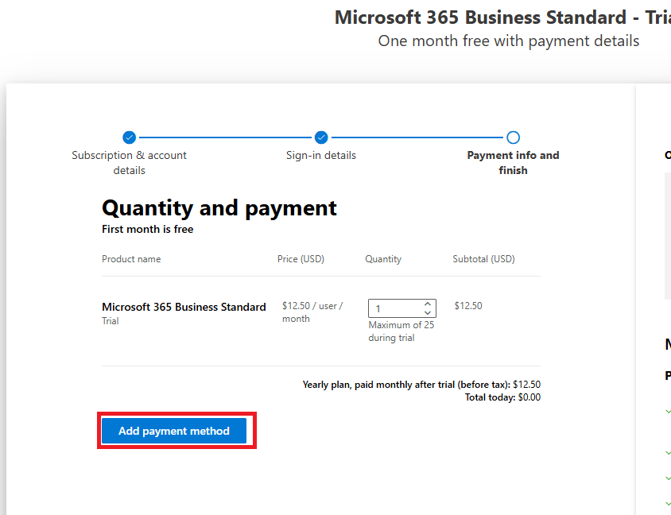Click the 'Trial' label under product name

(111, 321)
